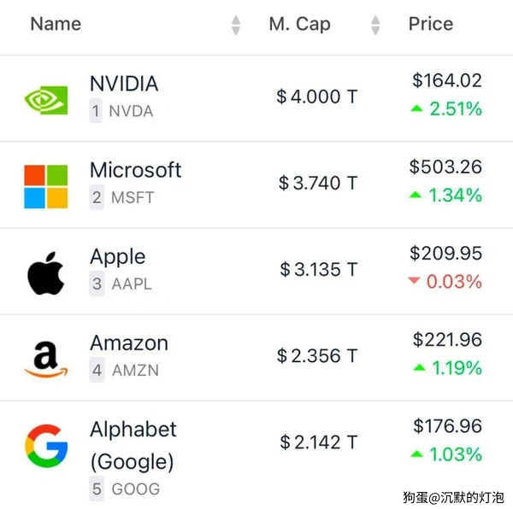Sort by M. Cap column arrows
The height and width of the screenshot is (509, 513).
click(x=375, y=26)
